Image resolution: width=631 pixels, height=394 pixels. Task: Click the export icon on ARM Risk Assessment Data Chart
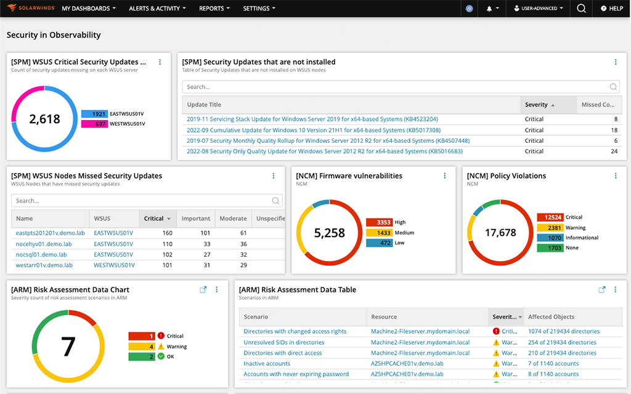(203, 289)
